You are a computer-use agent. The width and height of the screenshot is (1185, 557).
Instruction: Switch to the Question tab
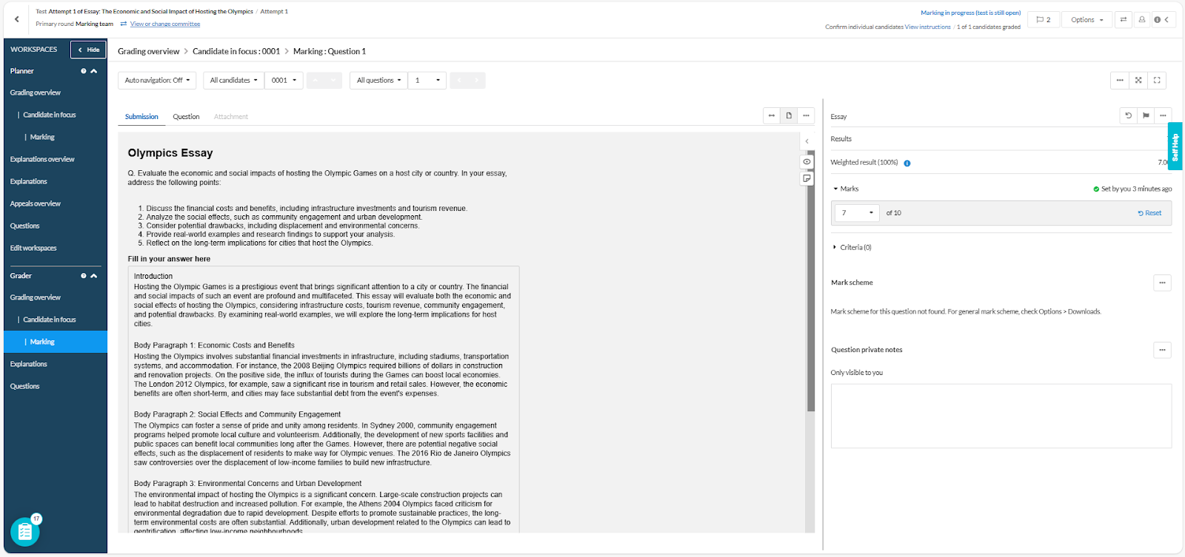[x=186, y=117]
